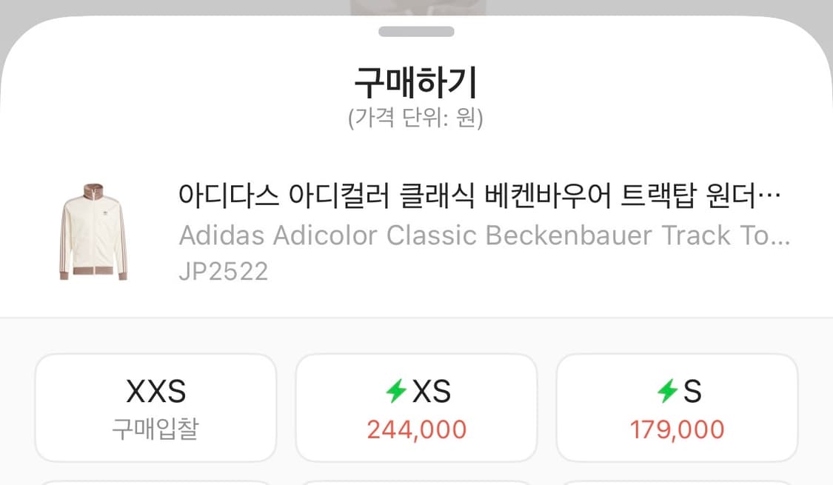The image size is (833, 485).
Task: Select the partially visible size cell bottom right
Action: [x=676, y=481]
